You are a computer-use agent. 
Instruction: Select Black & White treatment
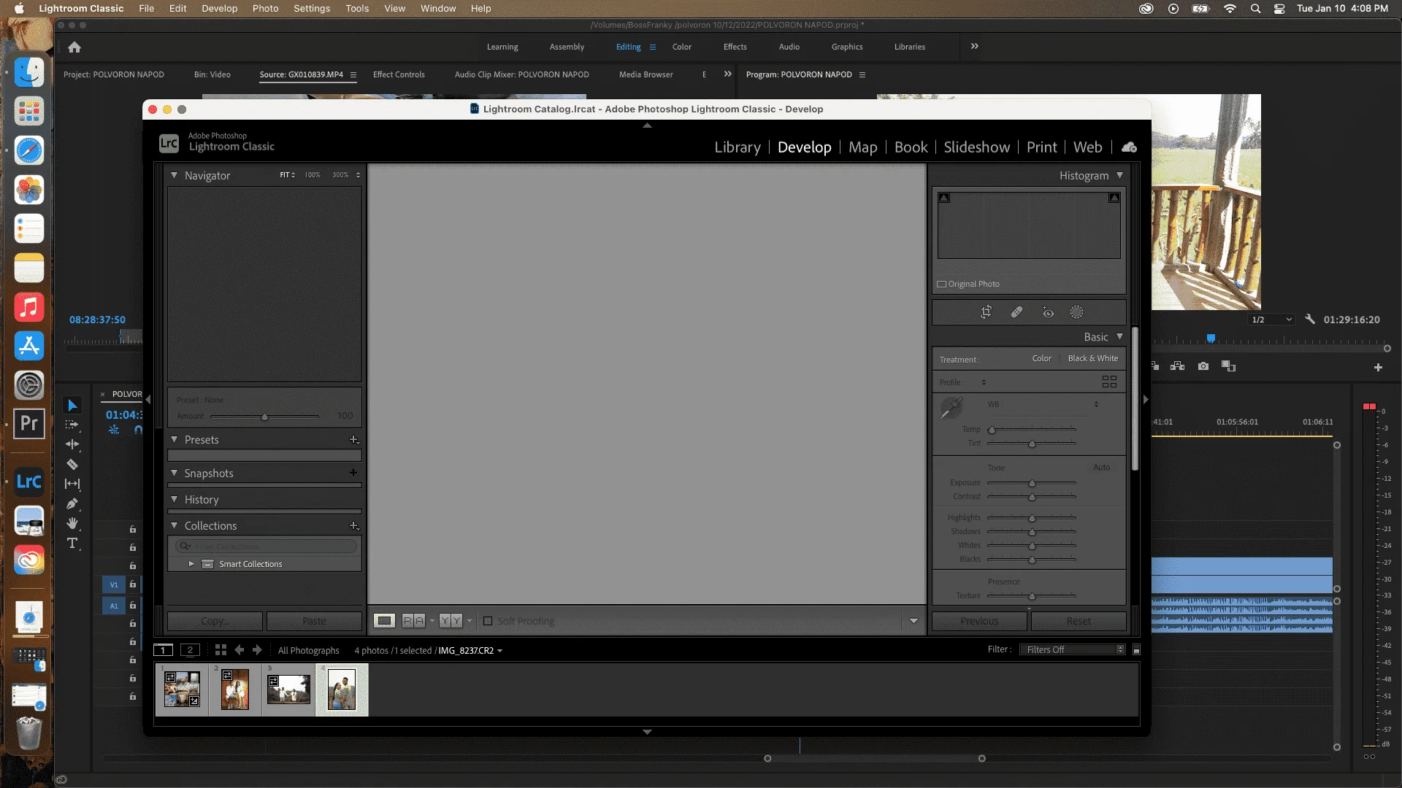tap(1092, 358)
